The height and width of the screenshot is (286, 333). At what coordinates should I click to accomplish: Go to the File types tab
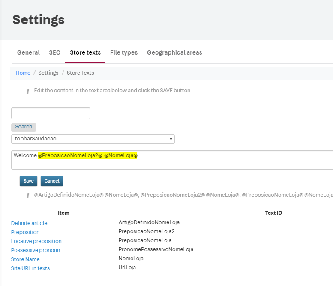click(x=124, y=52)
